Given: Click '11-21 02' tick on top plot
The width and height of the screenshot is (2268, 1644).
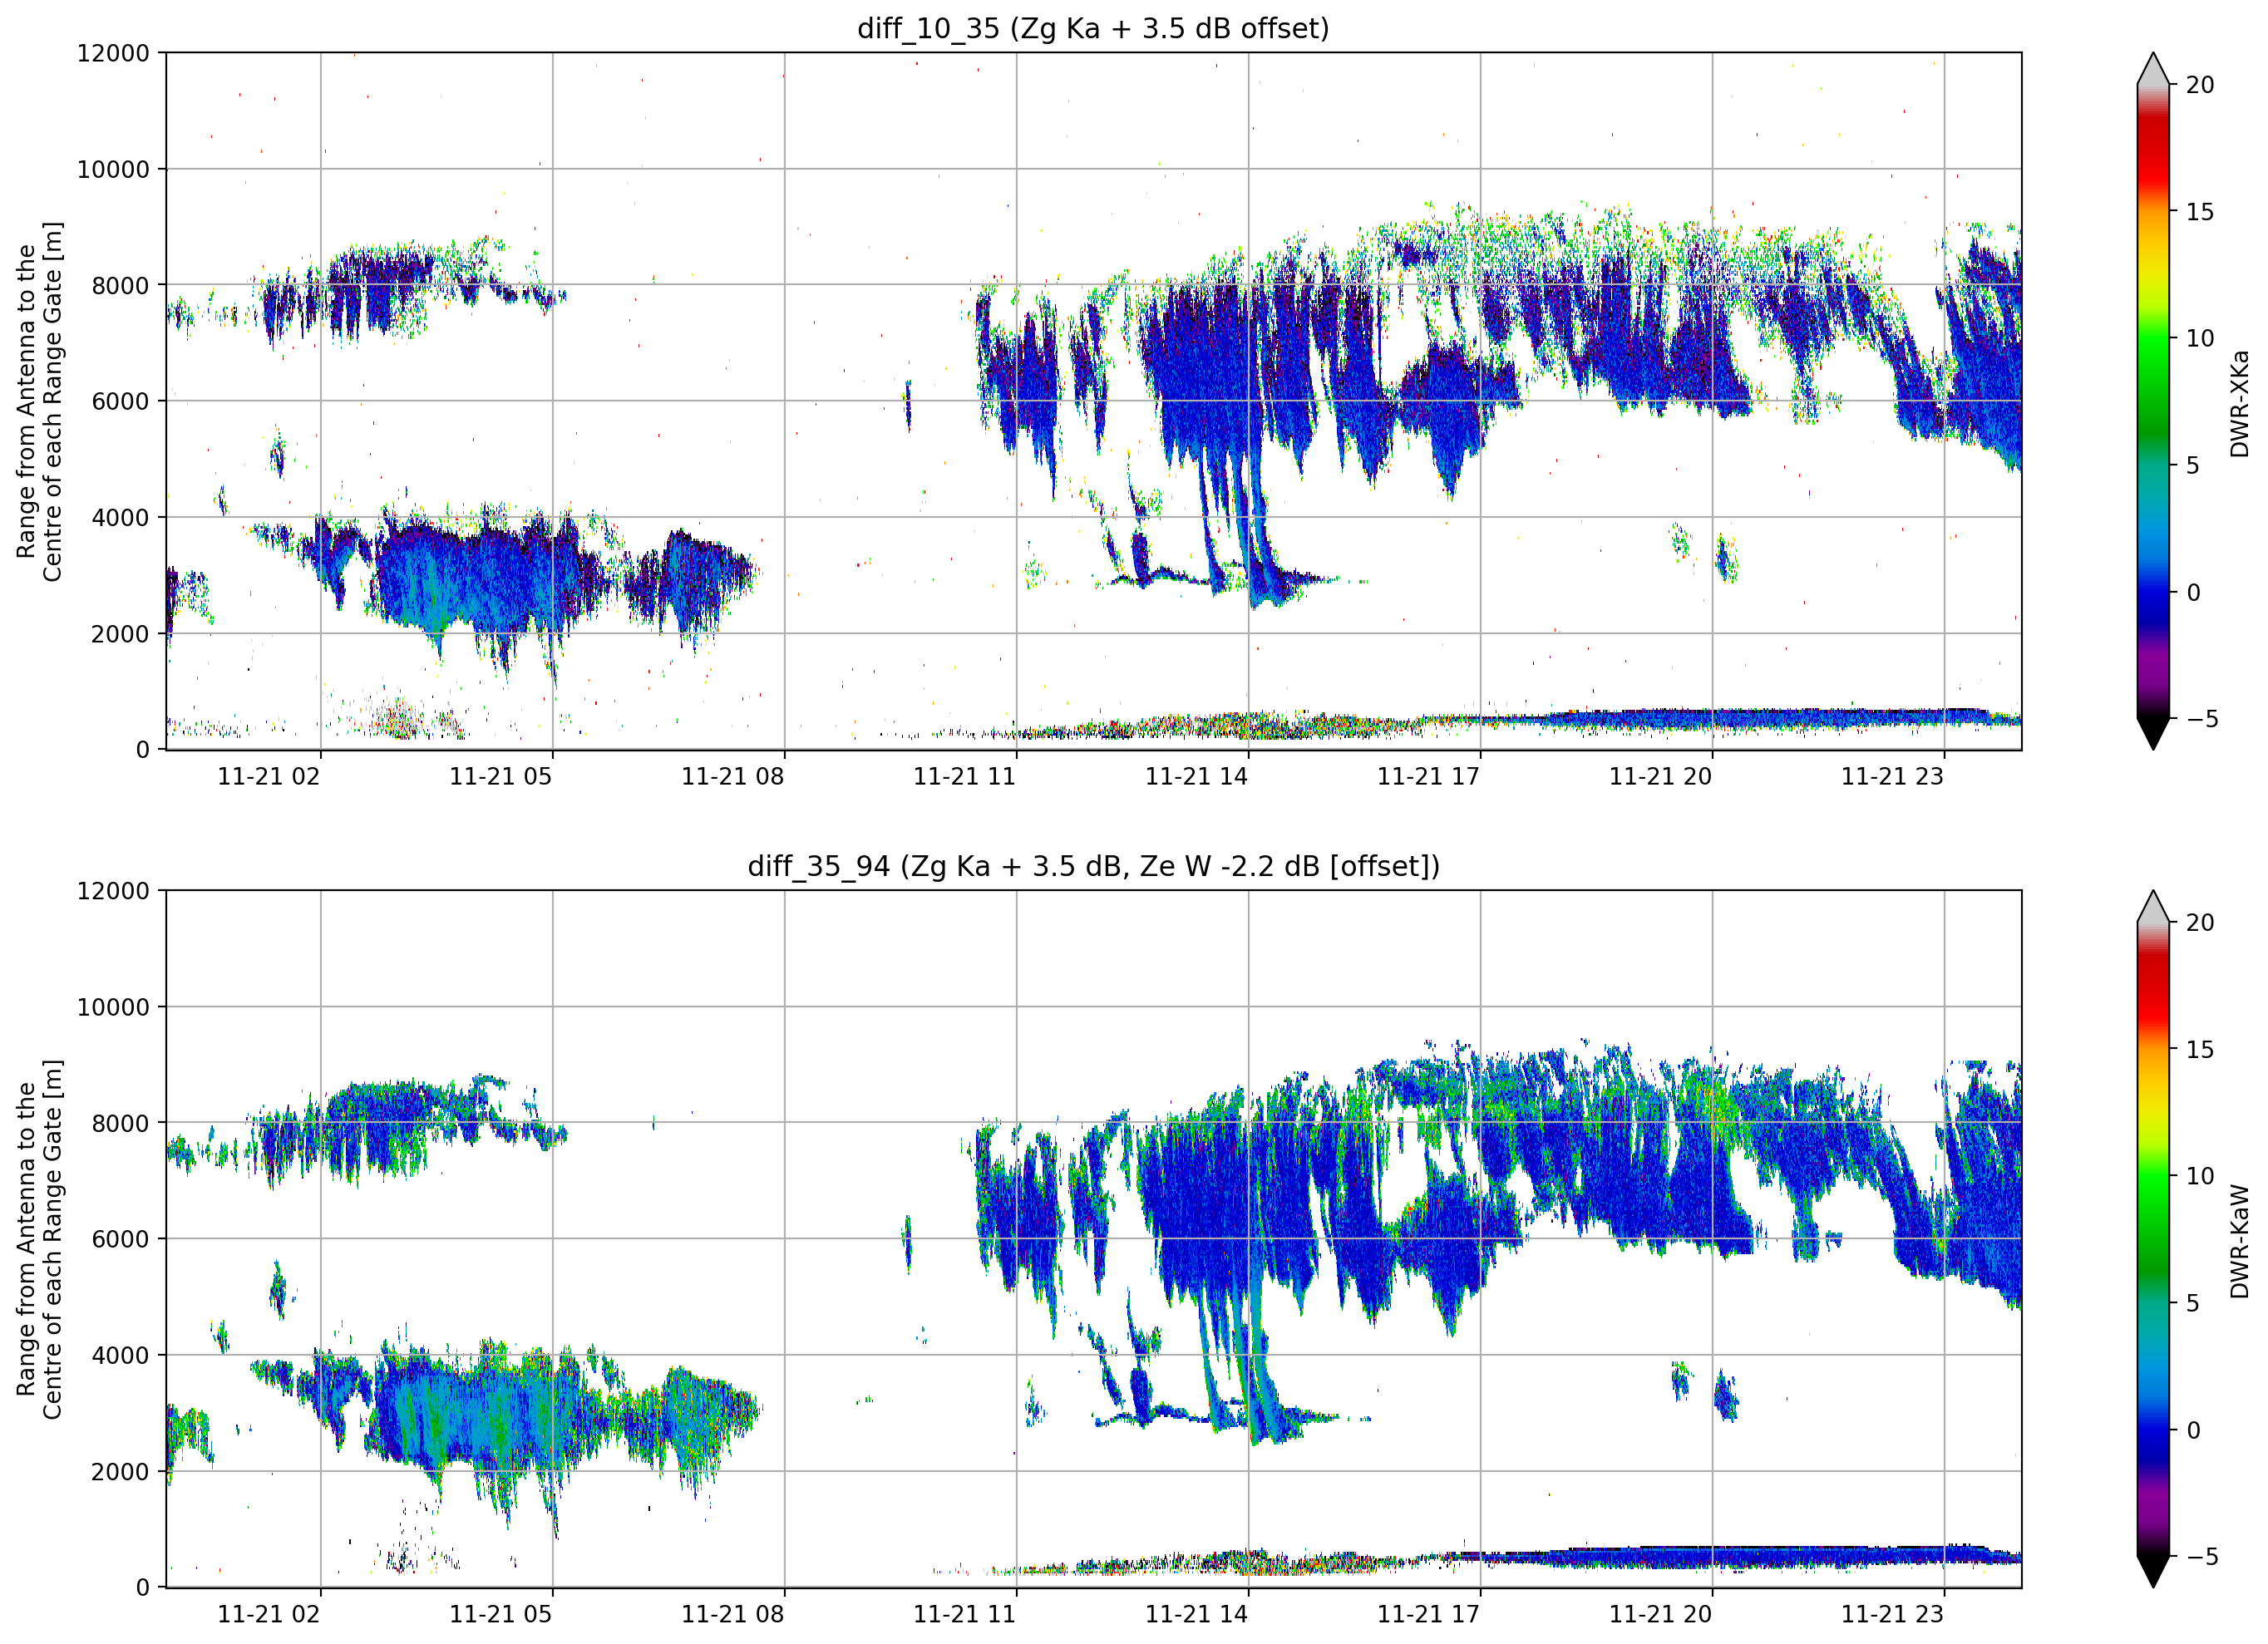Looking at the screenshot, I should pos(268,776).
